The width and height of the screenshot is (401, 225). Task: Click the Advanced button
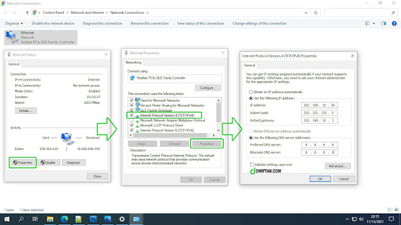tap(338, 166)
